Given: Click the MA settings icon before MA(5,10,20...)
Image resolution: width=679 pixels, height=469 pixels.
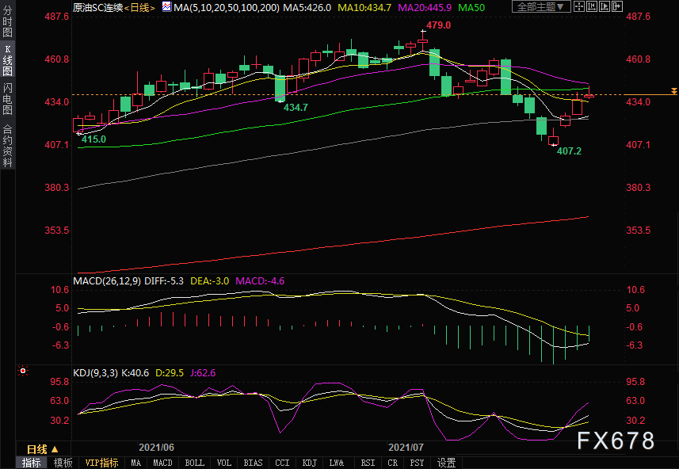Looking at the screenshot, I should click(166, 6).
